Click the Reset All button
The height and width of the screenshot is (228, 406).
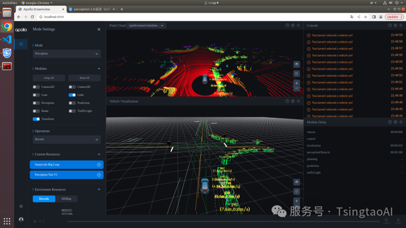(x=85, y=78)
